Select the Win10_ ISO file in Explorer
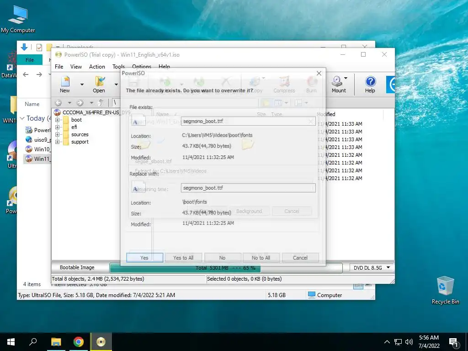Screen dimensions: 468x351 tap(38, 149)
